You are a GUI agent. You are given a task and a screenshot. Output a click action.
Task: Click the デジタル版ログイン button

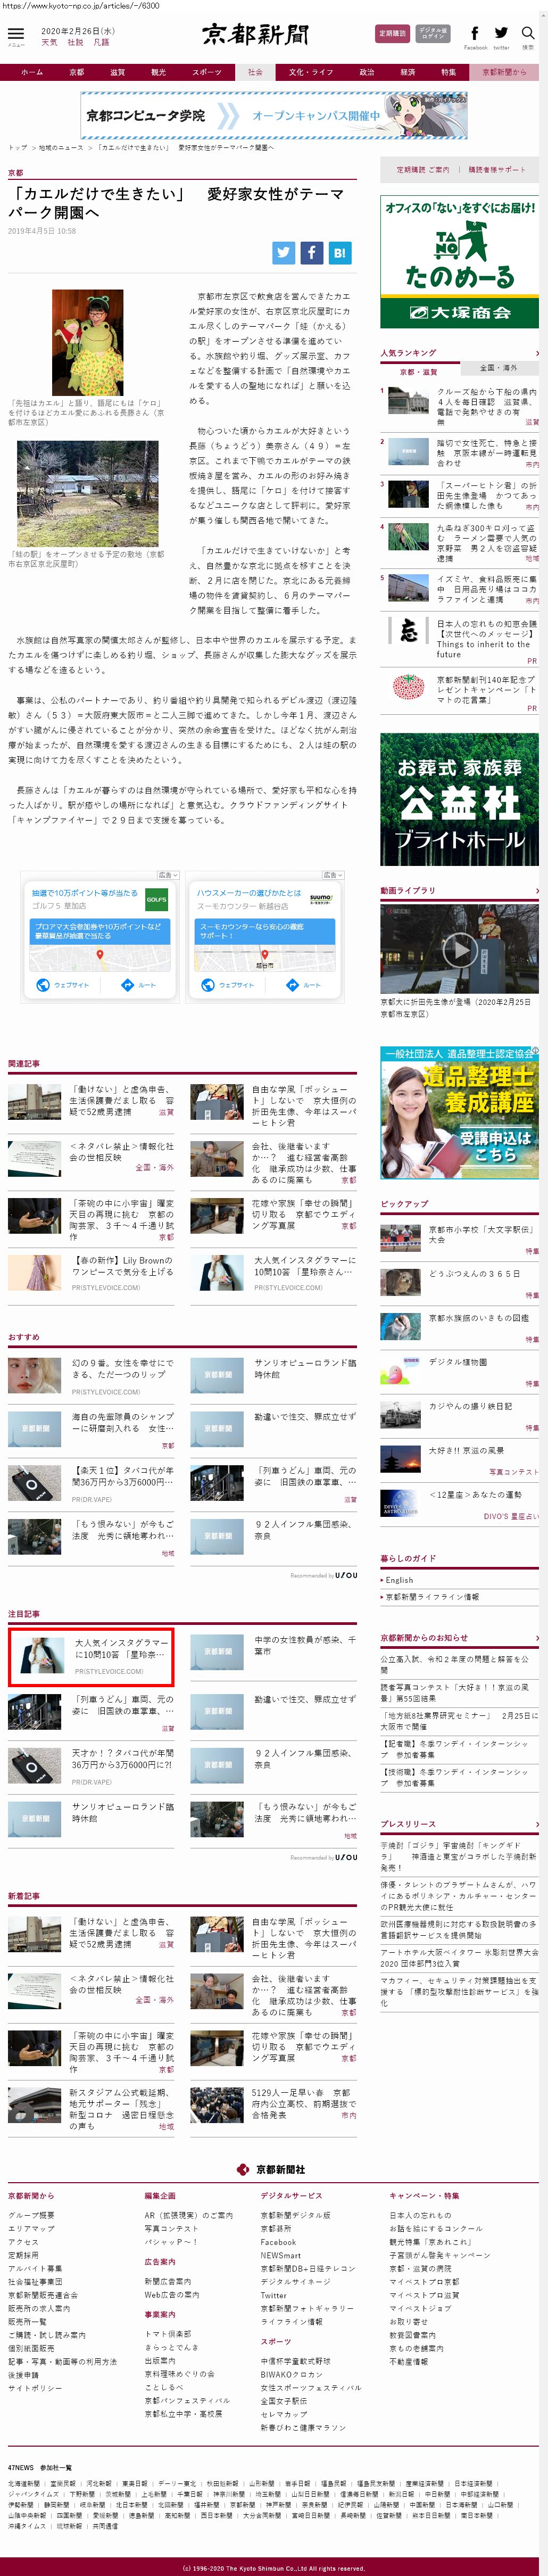point(433,33)
